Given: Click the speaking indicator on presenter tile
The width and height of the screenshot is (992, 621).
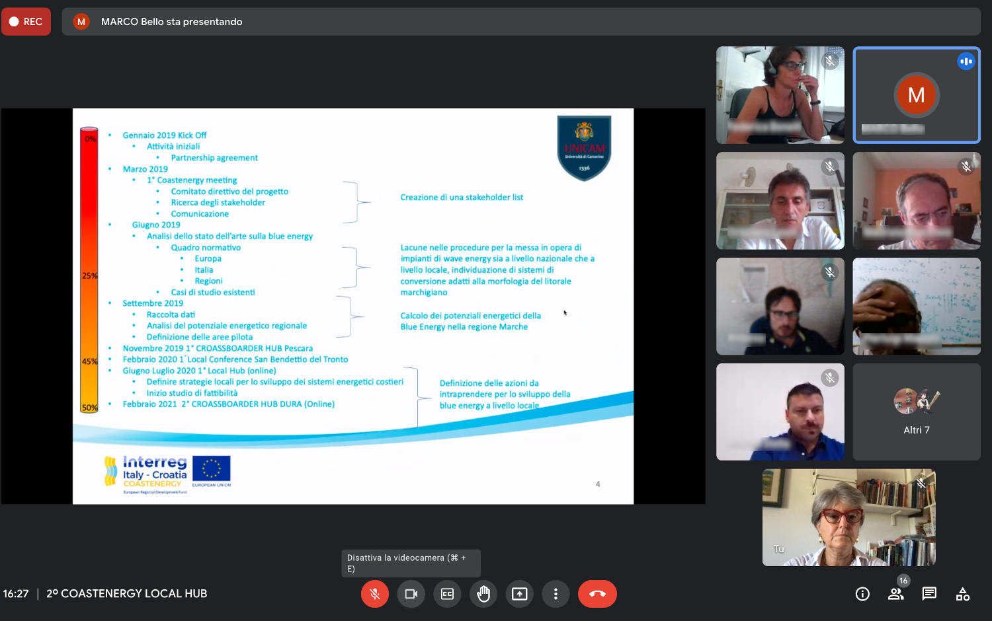Looking at the screenshot, I should 966,61.
